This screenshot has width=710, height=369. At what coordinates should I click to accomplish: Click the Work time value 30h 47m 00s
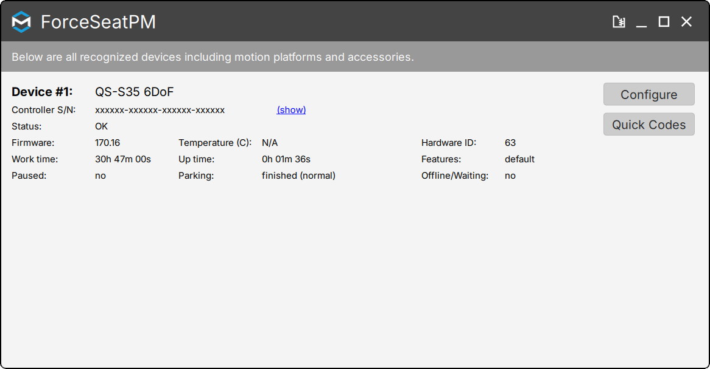coord(123,159)
